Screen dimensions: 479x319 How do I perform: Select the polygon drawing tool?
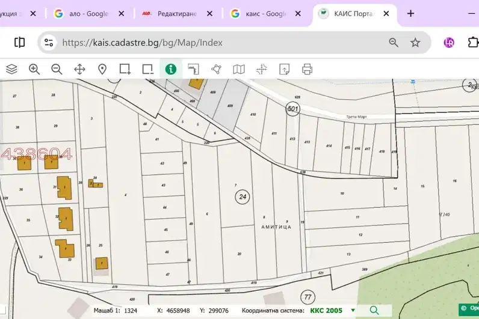click(216, 69)
